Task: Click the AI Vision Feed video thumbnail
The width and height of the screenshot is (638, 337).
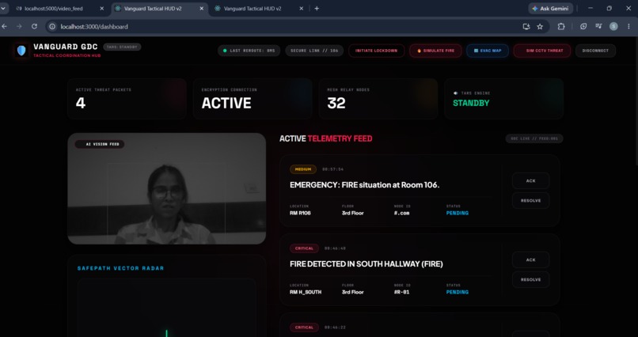Action: [x=167, y=188]
